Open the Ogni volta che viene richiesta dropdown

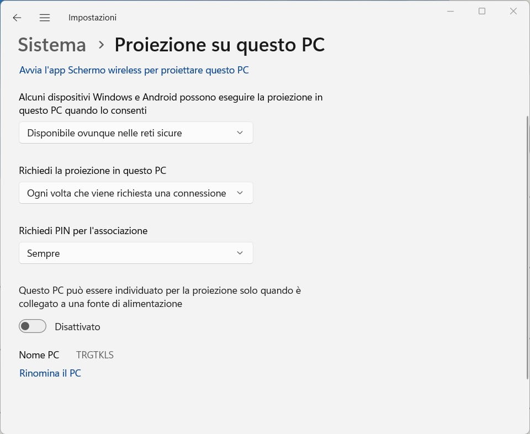[x=136, y=193]
